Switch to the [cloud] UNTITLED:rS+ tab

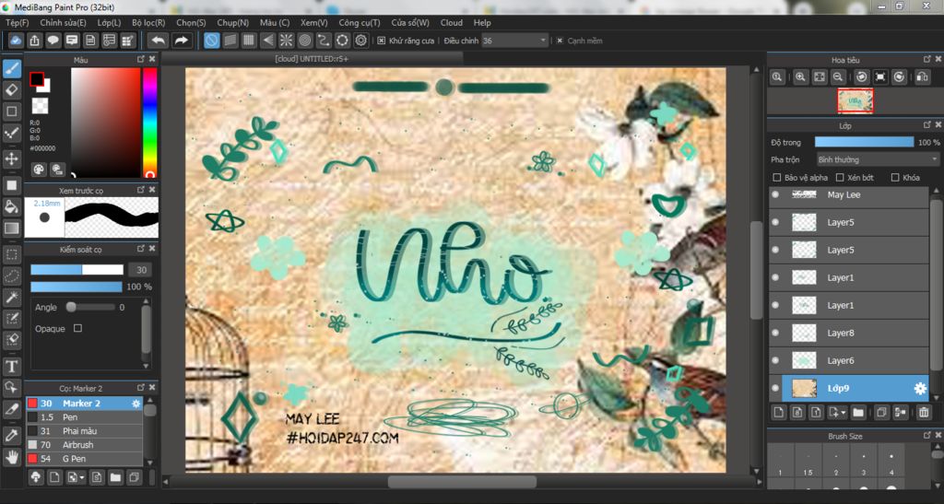312,58
